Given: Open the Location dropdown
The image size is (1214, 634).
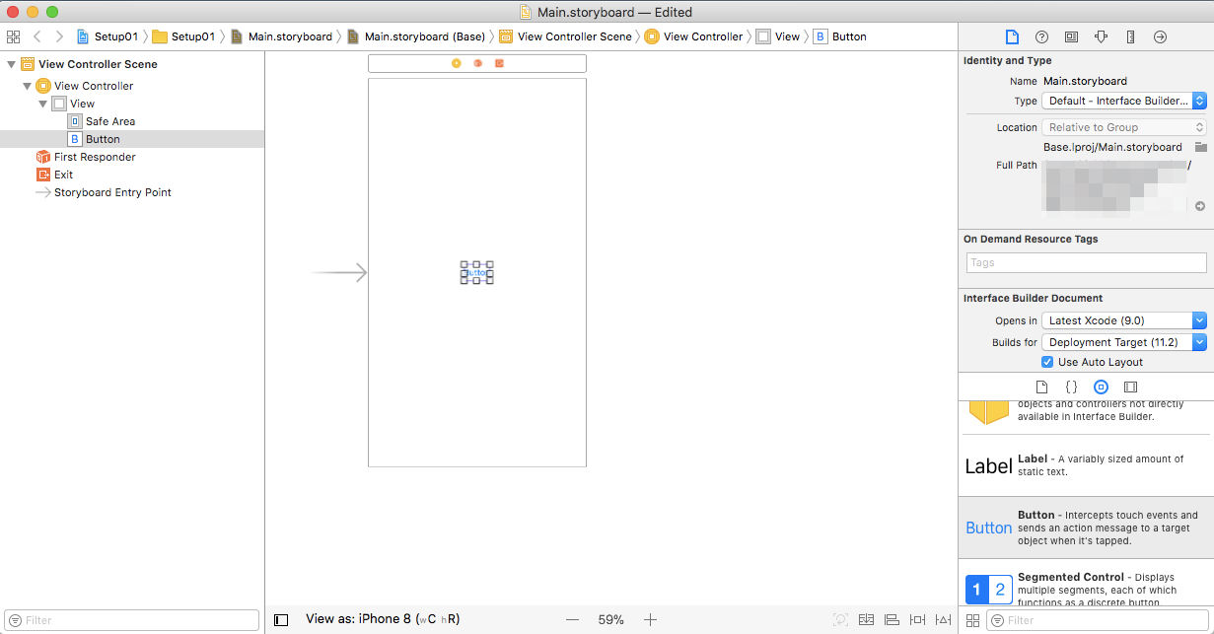Looking at the screenshot, I should tap(1124, 127).
